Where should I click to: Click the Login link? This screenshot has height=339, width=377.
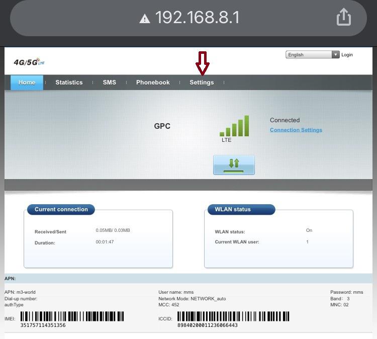point(347,55)
